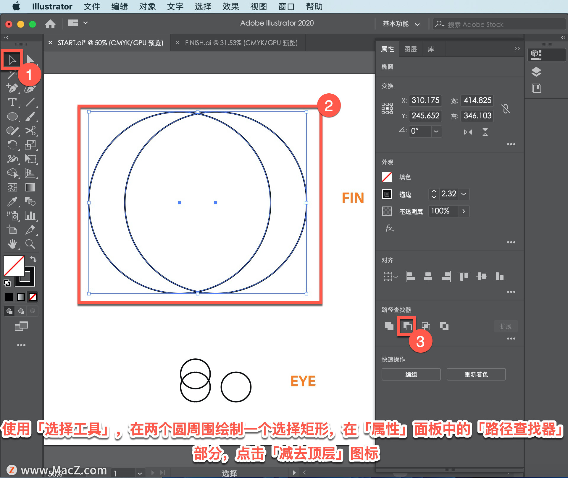This screenshot has height=478, width=568.
Task: Open the 描边 stroke panel link
Action: coord(405,194)
